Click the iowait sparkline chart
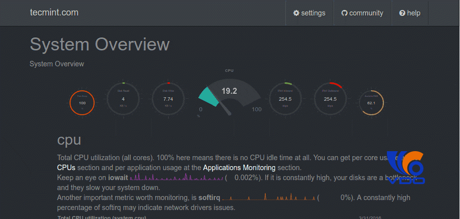Viewport: 460px width, 219px height. pyautogui.click(x=176, y=178)
